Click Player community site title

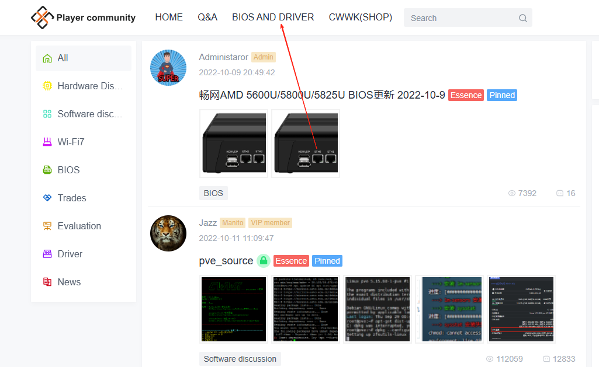[x=96, y=18]
